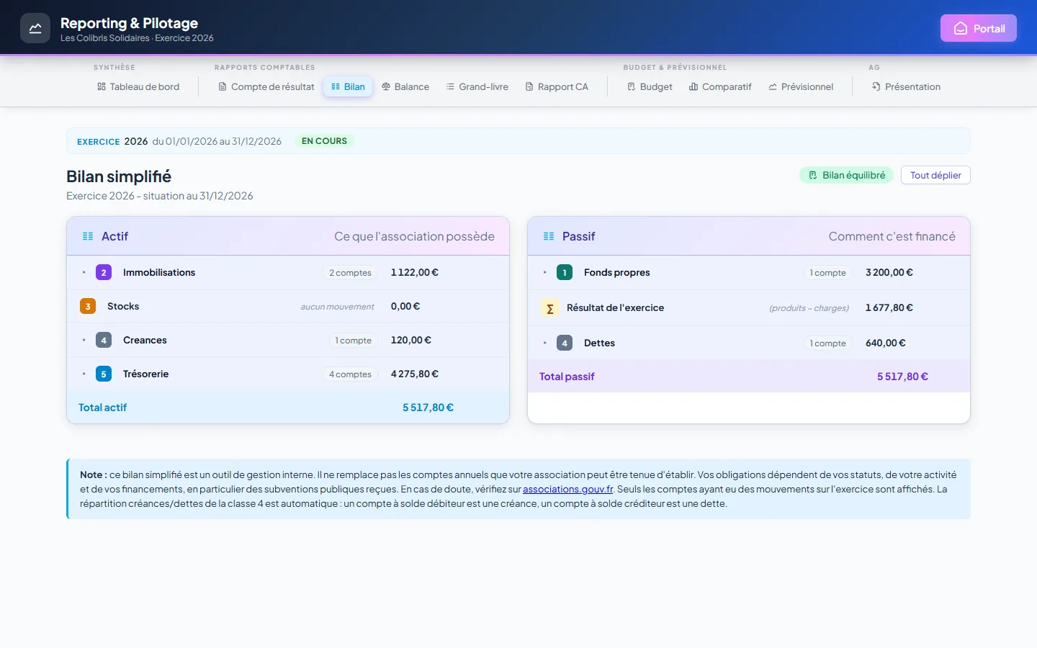Expand the Trésorerie accounts row

84,374
